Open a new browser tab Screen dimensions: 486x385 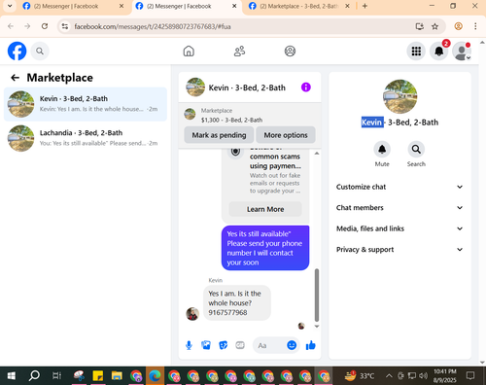tap(364, 6)
